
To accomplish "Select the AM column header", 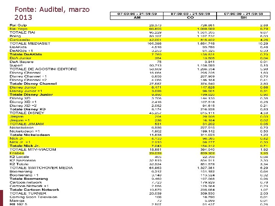I will [x=137, y=18].
